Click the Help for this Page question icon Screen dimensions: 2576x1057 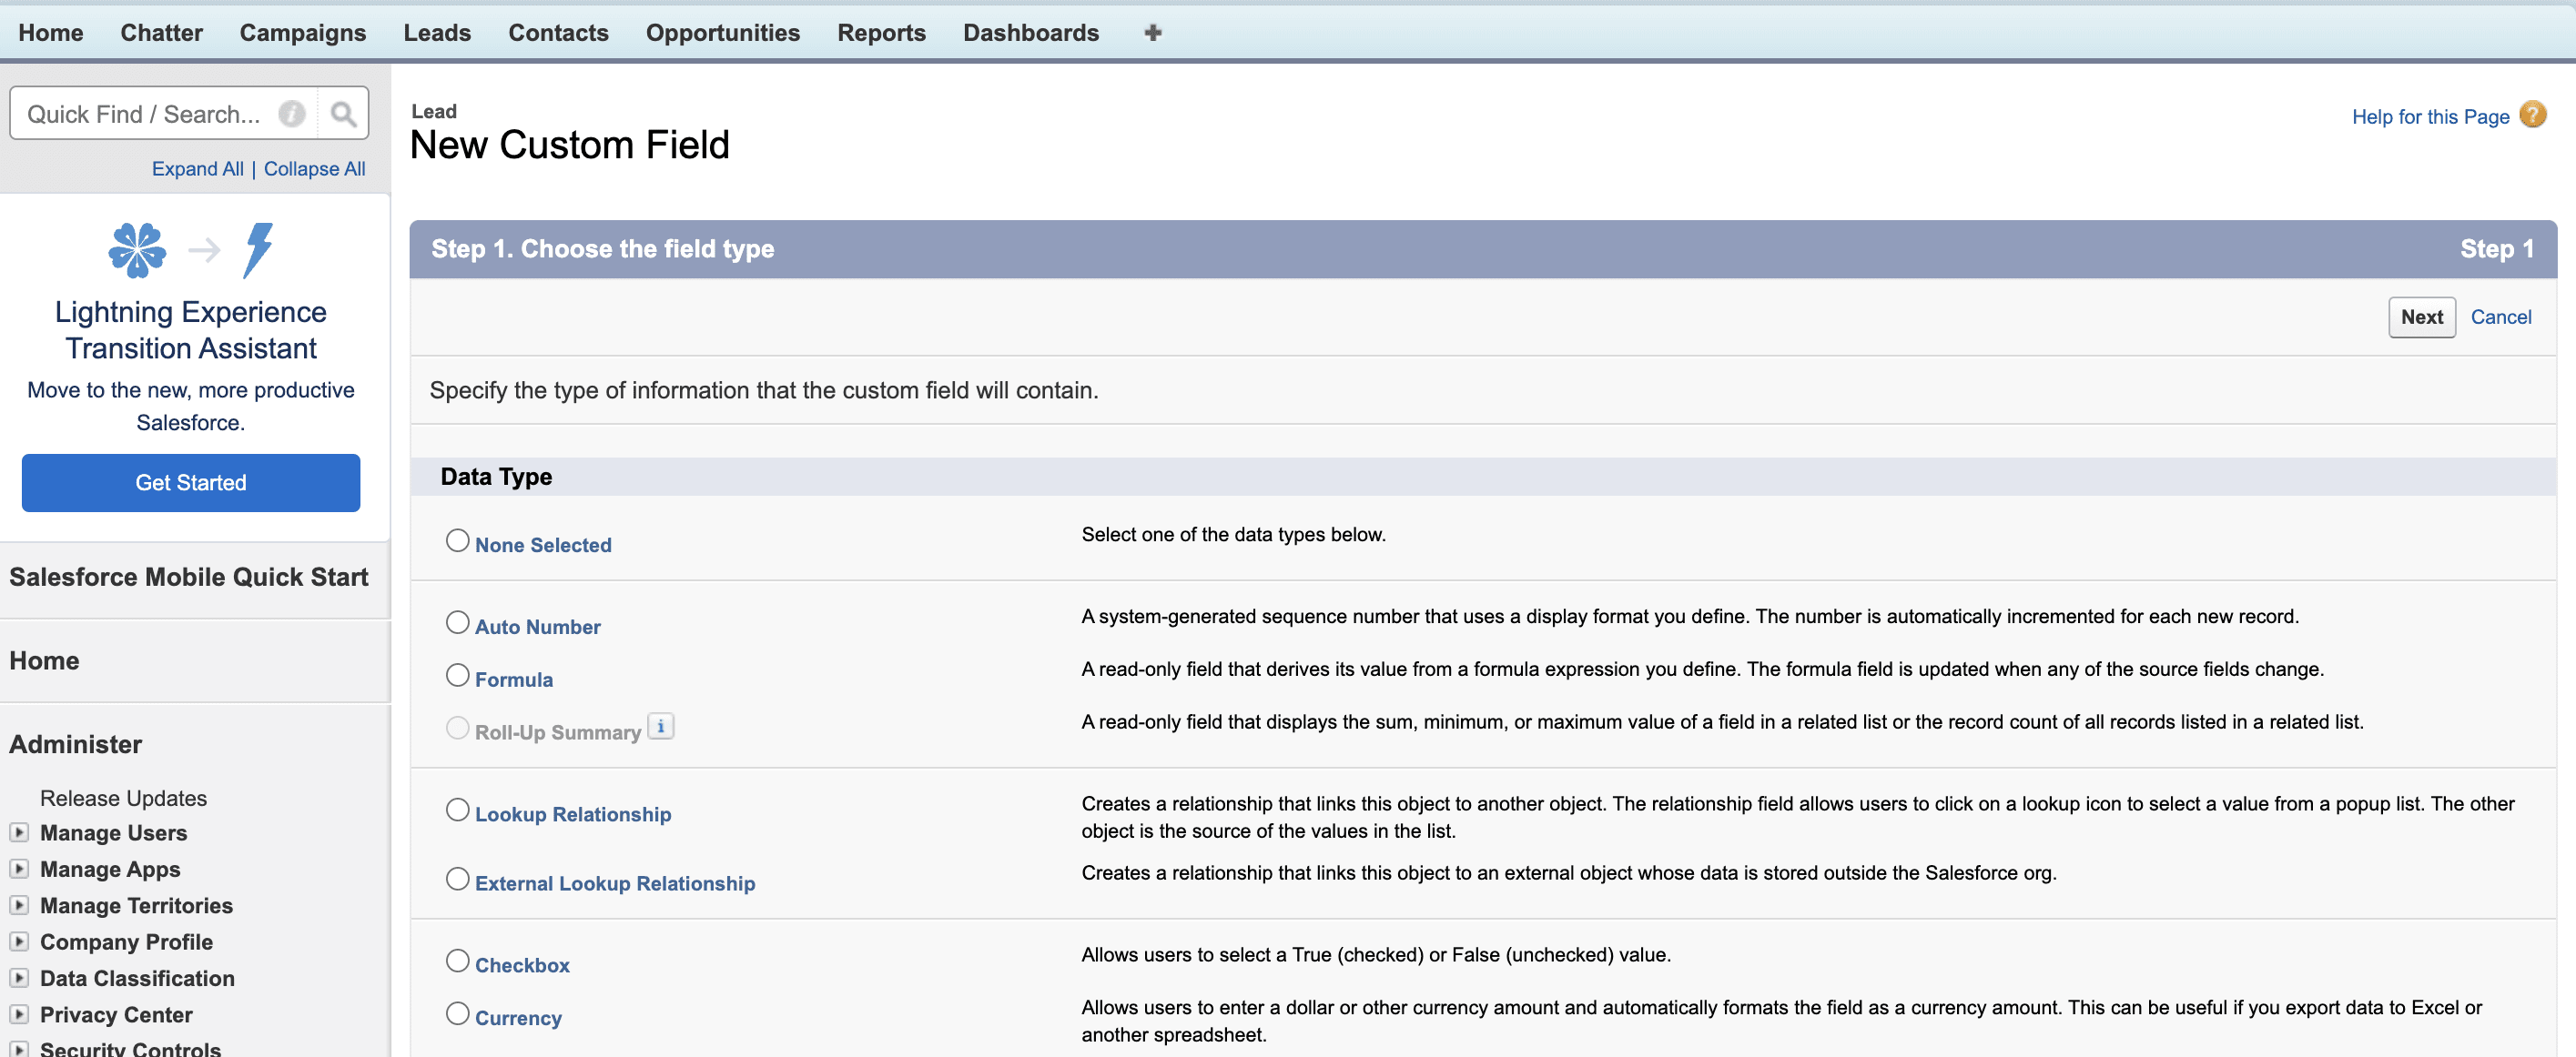click(x=2532, y=115)
